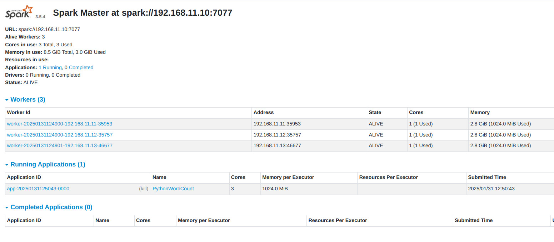
Task: Open application app-20250131125043-0000
Action: (x=38, y=189)
